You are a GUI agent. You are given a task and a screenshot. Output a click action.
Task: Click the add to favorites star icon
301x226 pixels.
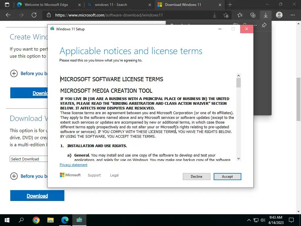[x=226, y=15]
